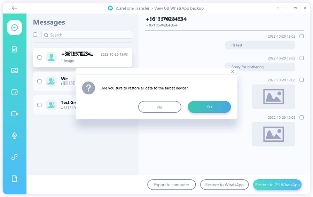The image size is (313, 197).
Task: Open the image thumbnail sent at 19:03
Action: tap(273, 134)
